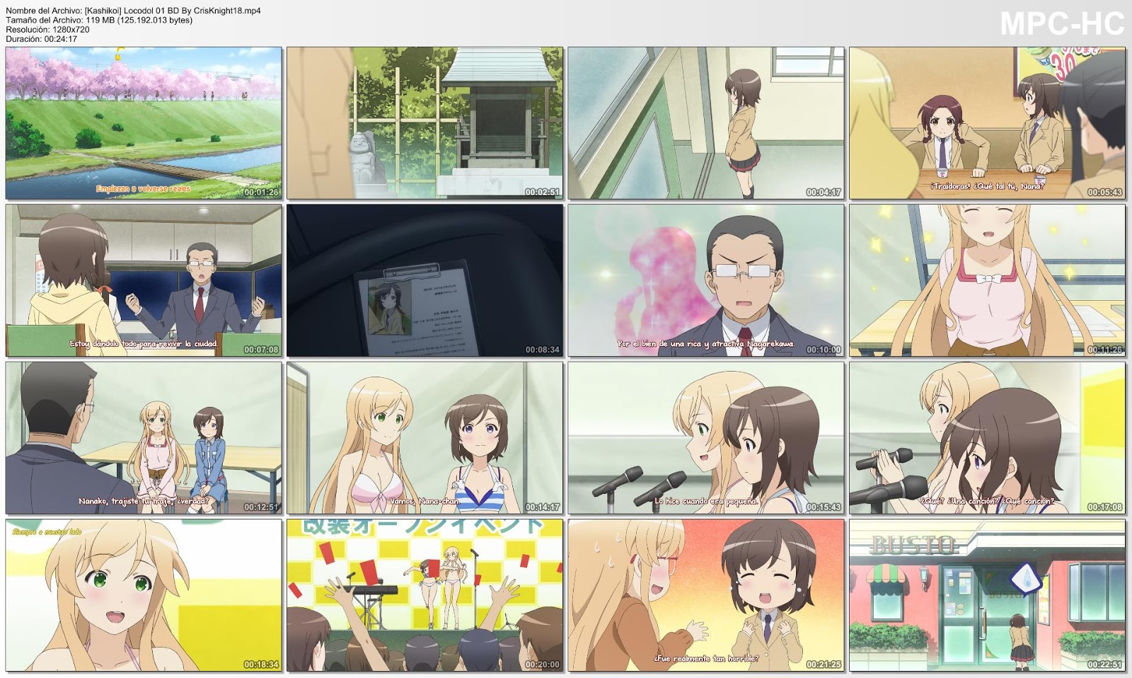The image size is (1132, 678).
Task: Open the dark clipboard thumbnail at 00:08:34
Action: pos(425,281)
